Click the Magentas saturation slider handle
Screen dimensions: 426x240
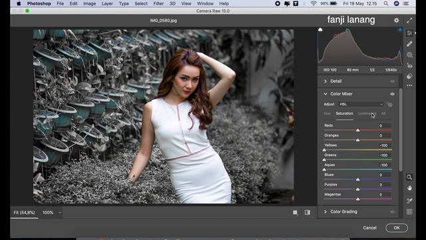point(358,199)
